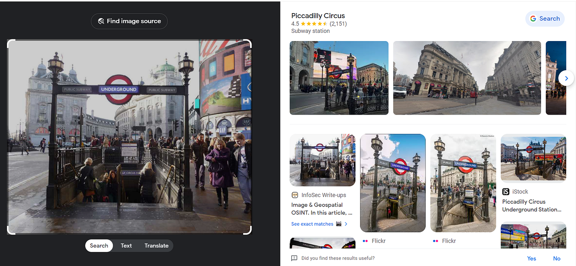Click "Did you find these results useful?" text
576x266 pixels.
tap(338, 259)
